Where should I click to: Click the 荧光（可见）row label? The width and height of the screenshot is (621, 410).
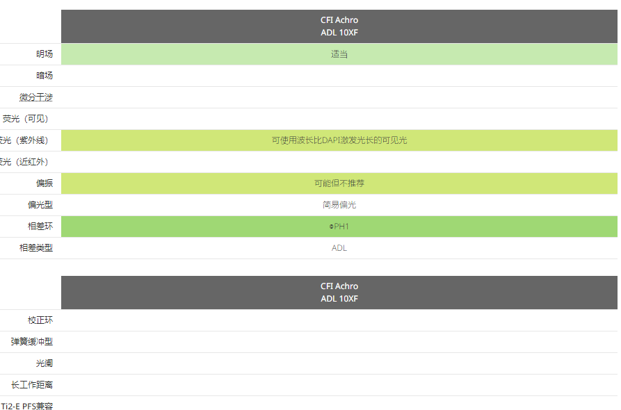coord(26,119)
